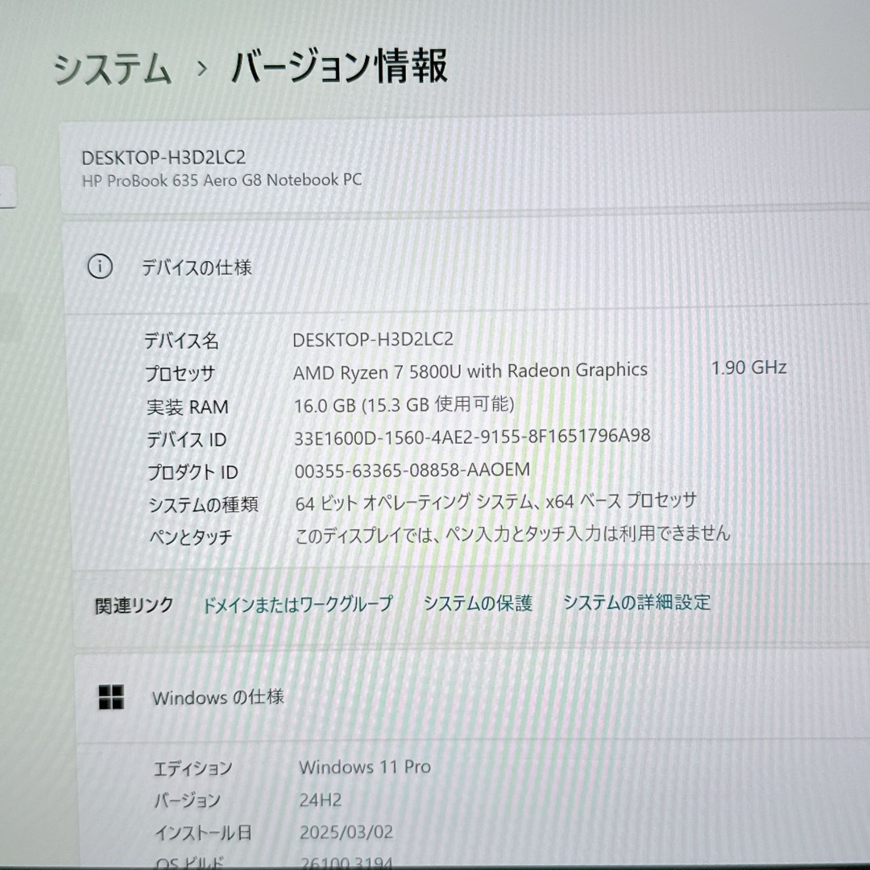Image resolution: width=870 pixels, height=870 pixels.
Task: Open システムの詳細設定 link
Action: click(x=637, y=602)
